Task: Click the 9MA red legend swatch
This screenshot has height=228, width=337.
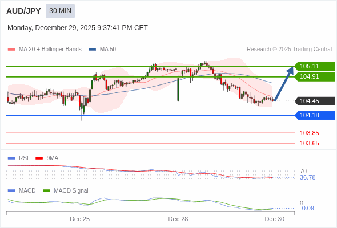Action: pos(39,158)
